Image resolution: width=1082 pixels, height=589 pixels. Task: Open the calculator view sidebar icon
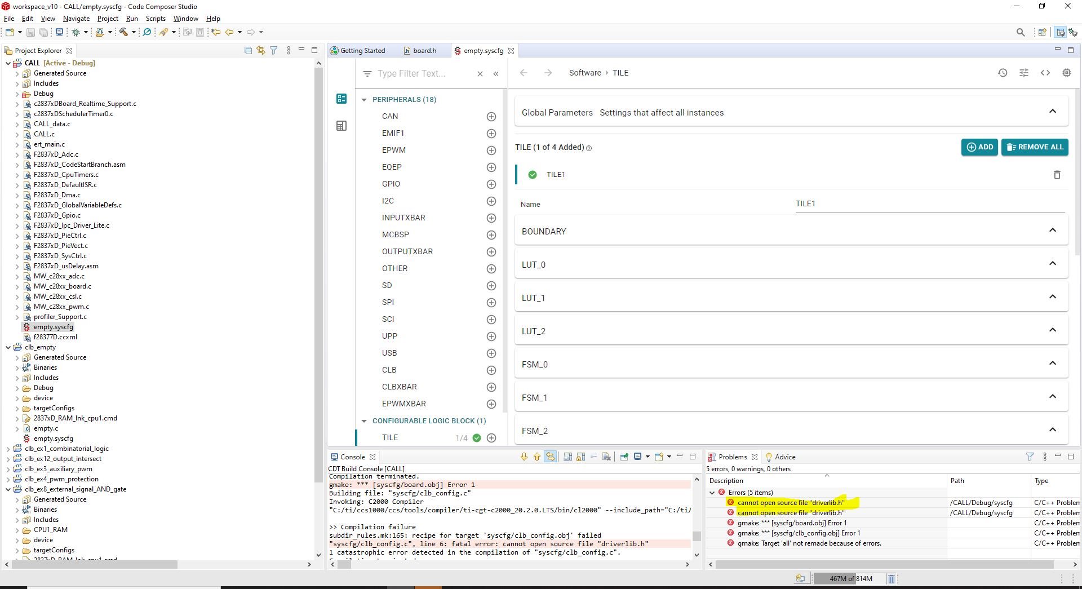[x=342, y=126]
